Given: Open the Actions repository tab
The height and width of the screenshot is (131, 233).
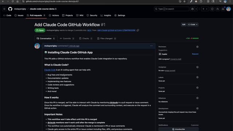Looking at the screenshot, I should coord(54,15).
